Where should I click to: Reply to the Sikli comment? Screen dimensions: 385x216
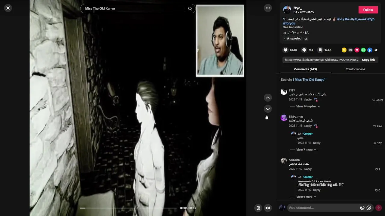[308, 126]
